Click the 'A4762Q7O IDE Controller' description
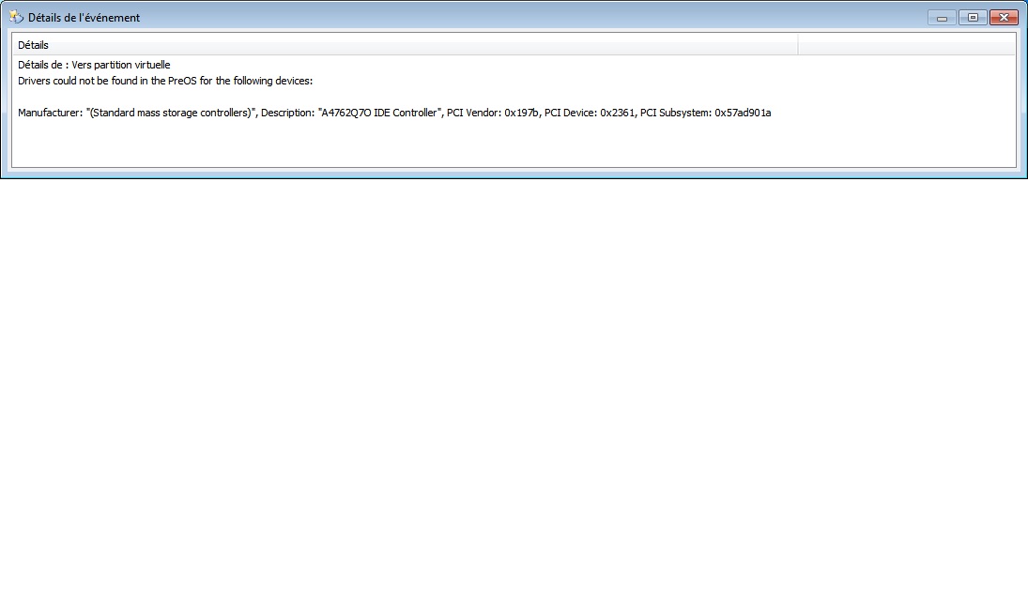Viewport: 1028px width, 591px height. click(380, 113)
